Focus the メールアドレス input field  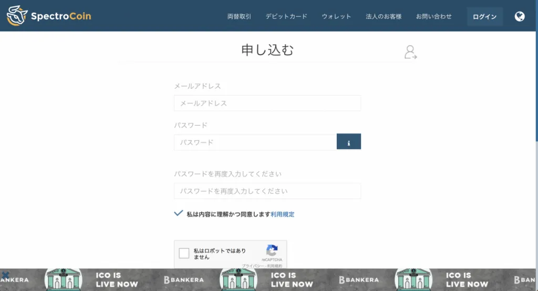point(267,103)
